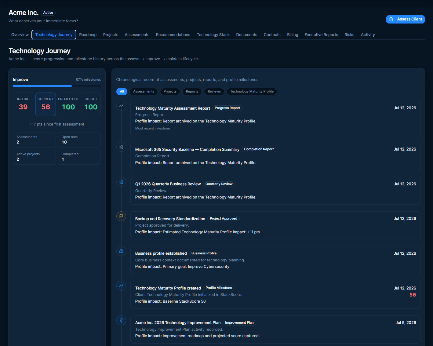Click the Quarterly Review badge
433x346 pixels.
pos(219,184)
